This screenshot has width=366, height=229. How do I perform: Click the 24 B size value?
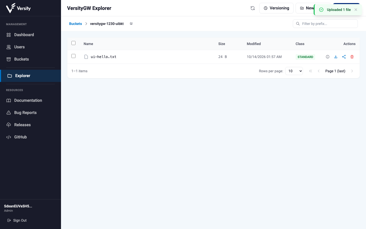pyautogui.click(x=223, y=57)
